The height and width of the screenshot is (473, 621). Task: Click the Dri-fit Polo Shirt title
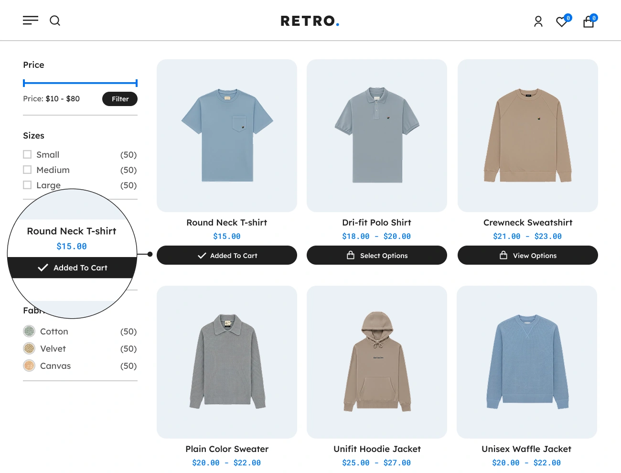tap(377, 223)
